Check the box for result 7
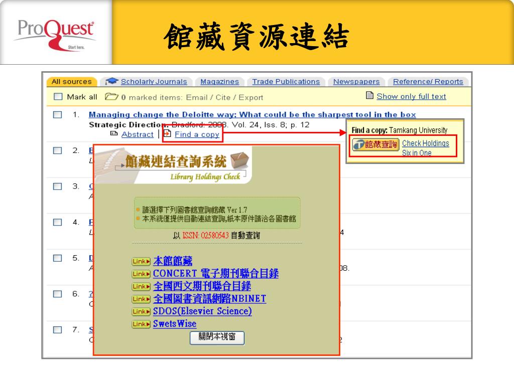514x385 pixels. click(57, 330)
